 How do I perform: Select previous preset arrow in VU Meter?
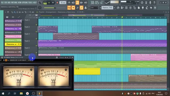coord(65,57)
